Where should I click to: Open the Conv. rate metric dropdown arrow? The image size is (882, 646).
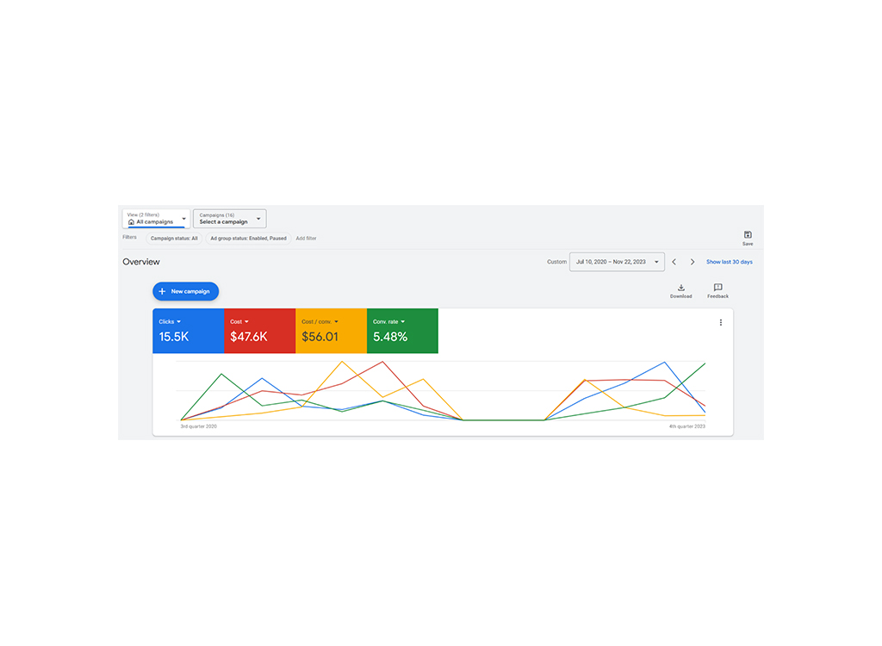coord(402,320)
